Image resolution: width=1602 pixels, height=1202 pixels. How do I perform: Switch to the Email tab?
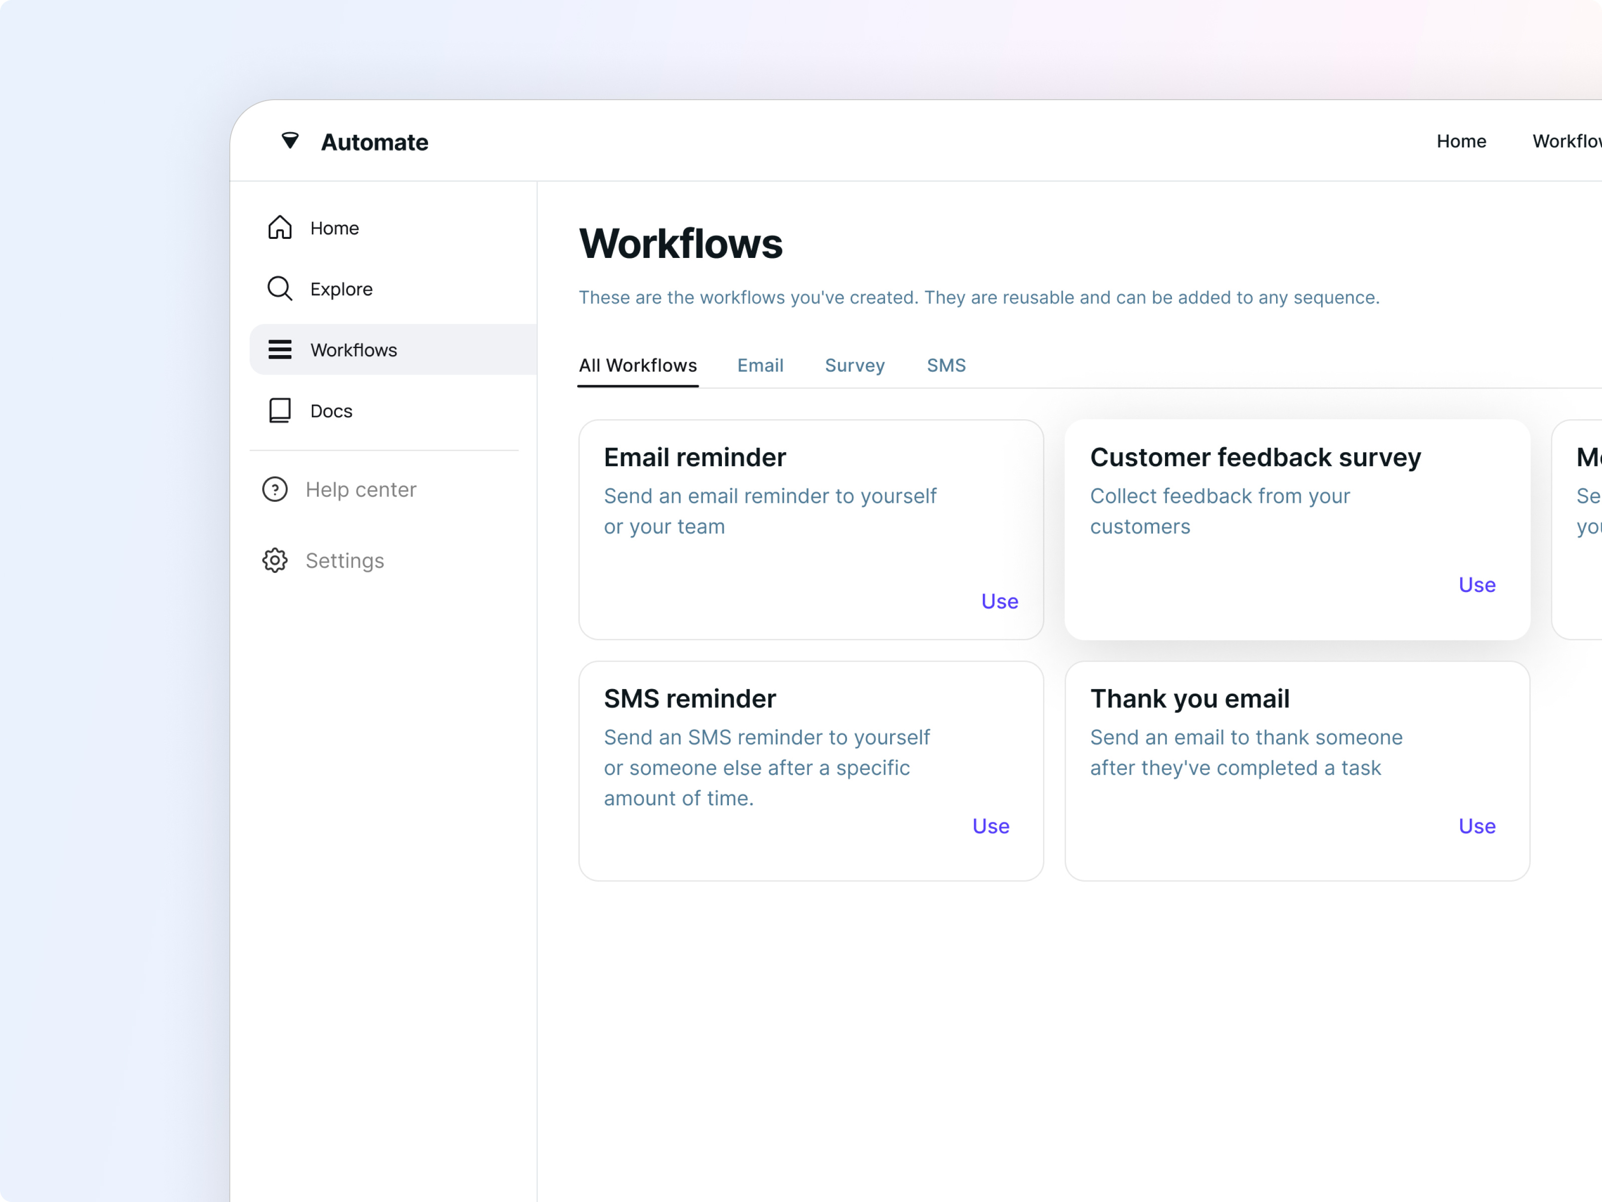tap(760, 365)
